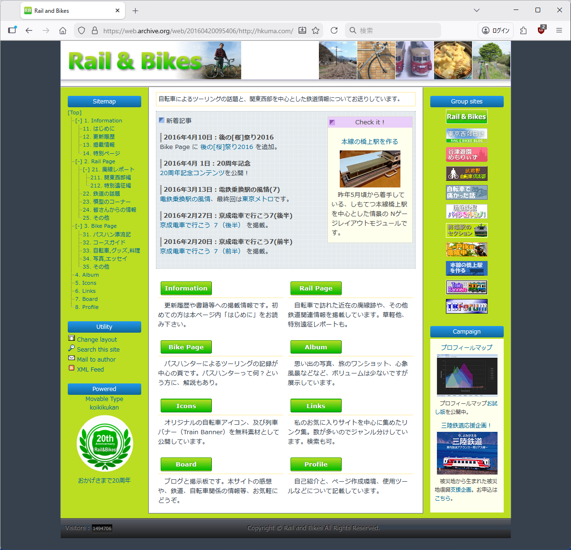
Task: Click the browser Home icon
Action: [x=63, y=30]
